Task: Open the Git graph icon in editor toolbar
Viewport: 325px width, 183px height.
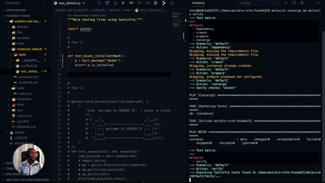Action: [x=164, y=3]
